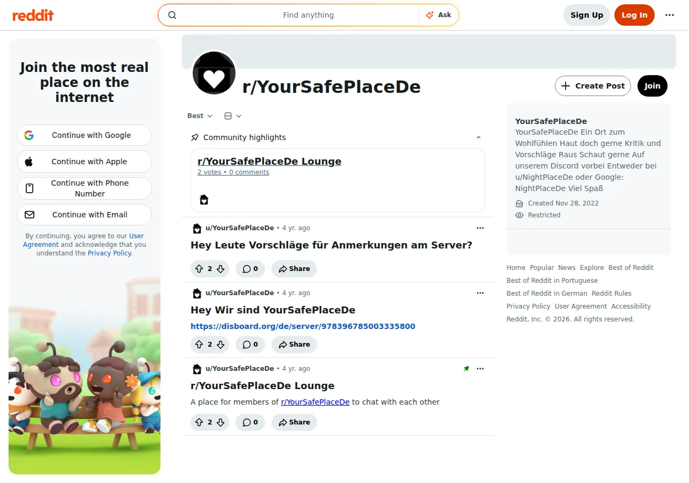This screenshot has height=483, width=689.
Task: Open the Best sort dropdown
Action: pyautogui.click(x=200, y=116)
